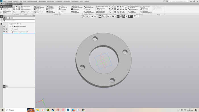Select the Прямоугольник rectangle tool
The height and width of the screenshot is (112, 199).
point(27,12)
